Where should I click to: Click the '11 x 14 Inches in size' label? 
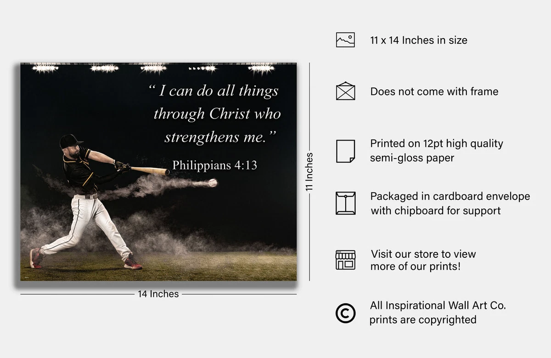point(418,40)
